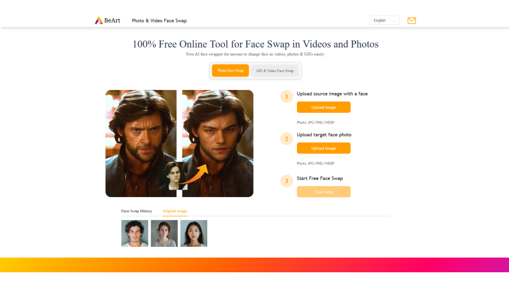Open the Face Swap History tab
The image size is (509, 286).
pyautogui.click(x=136, y=211)
